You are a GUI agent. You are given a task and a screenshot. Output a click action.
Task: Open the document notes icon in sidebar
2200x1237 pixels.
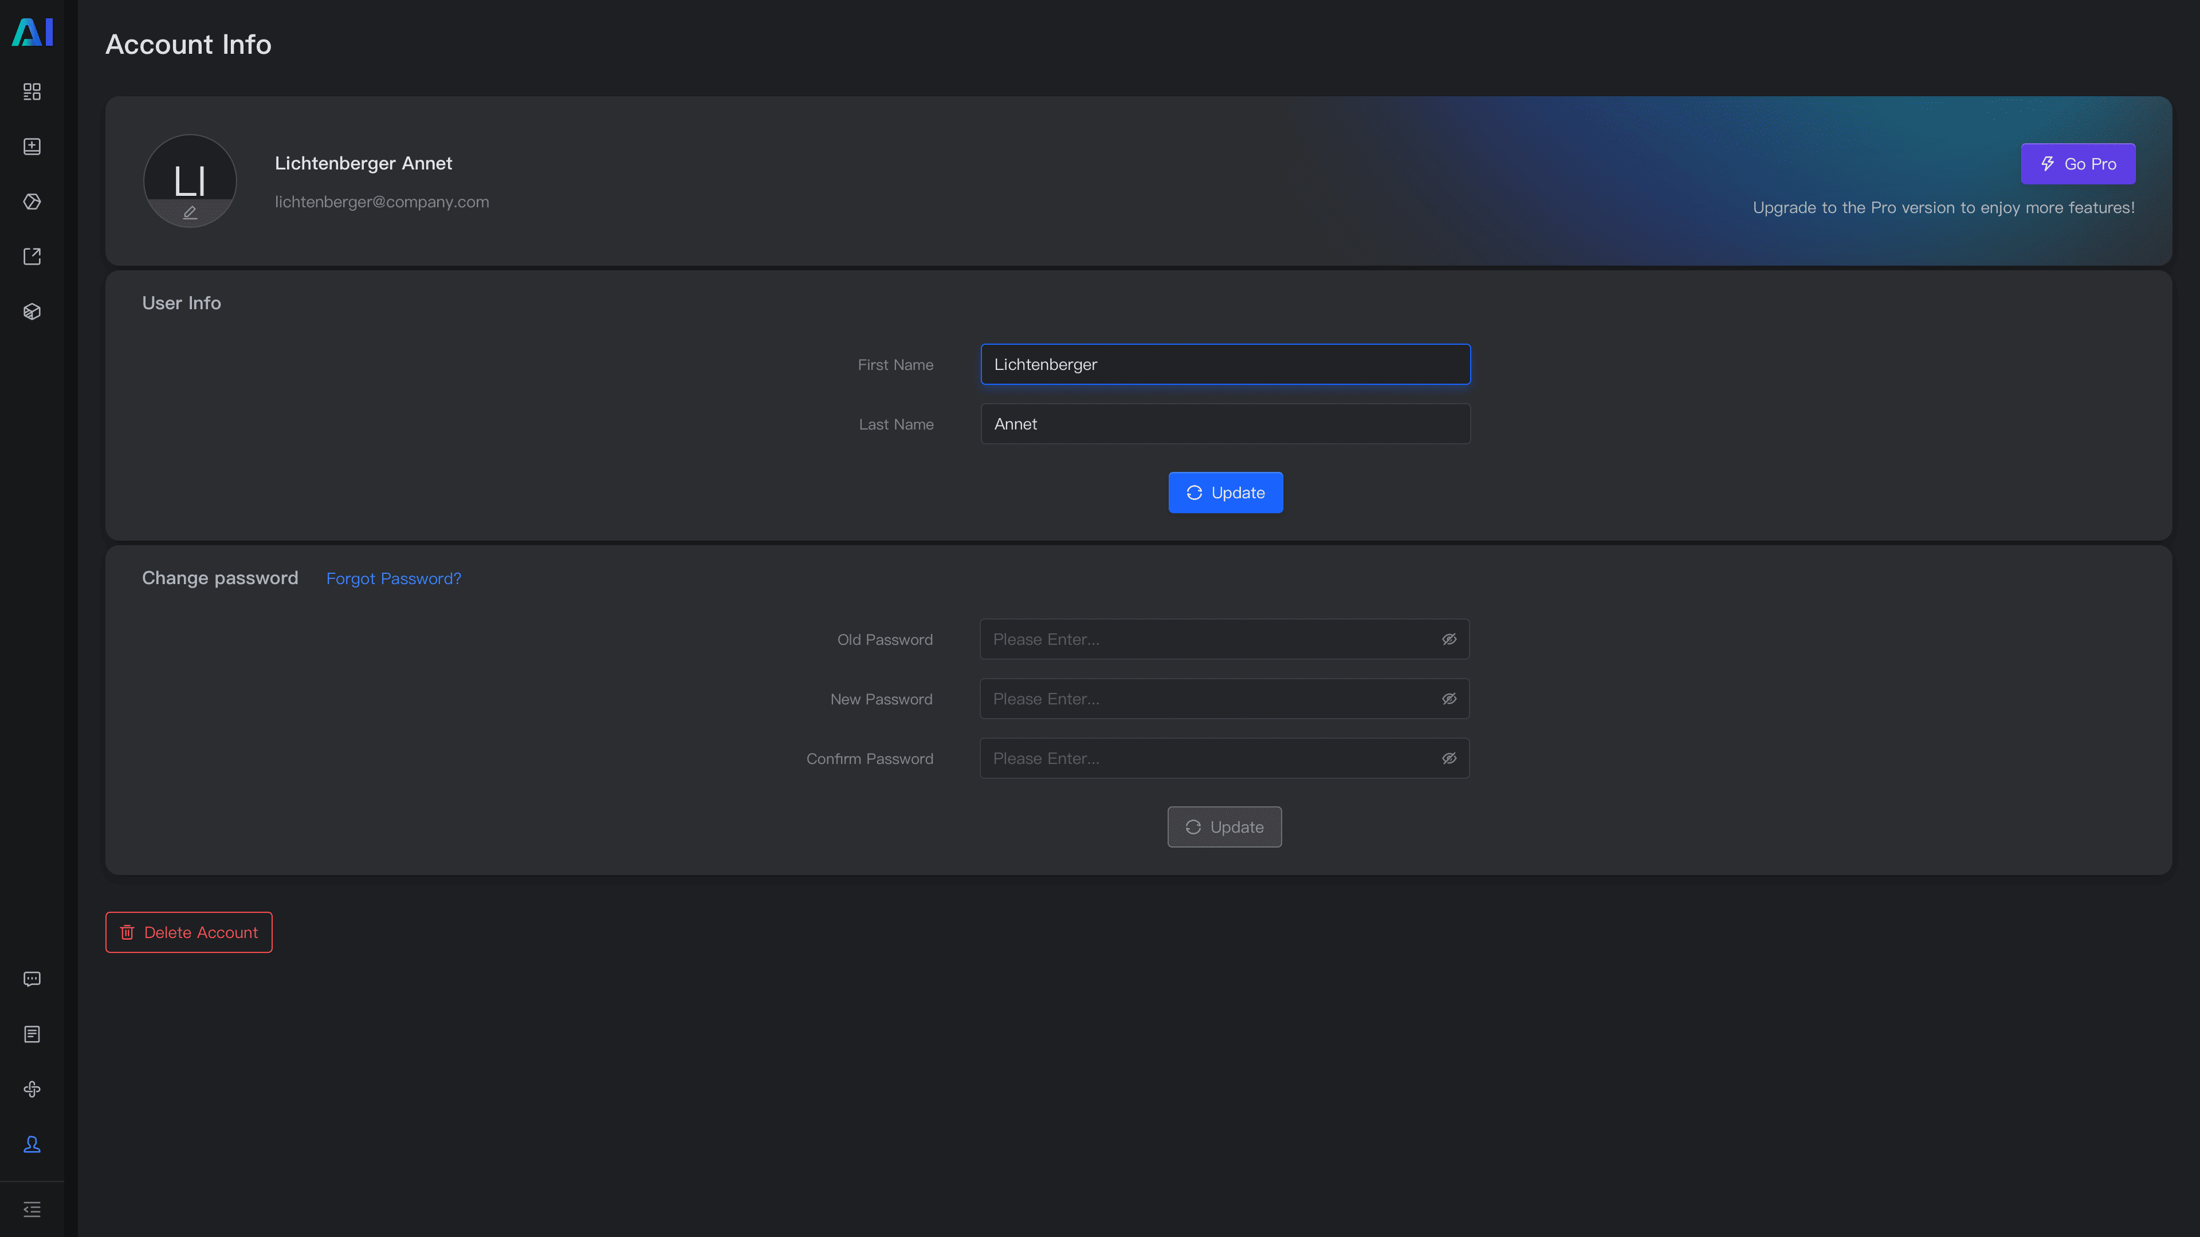click(x=32, y=1034)
